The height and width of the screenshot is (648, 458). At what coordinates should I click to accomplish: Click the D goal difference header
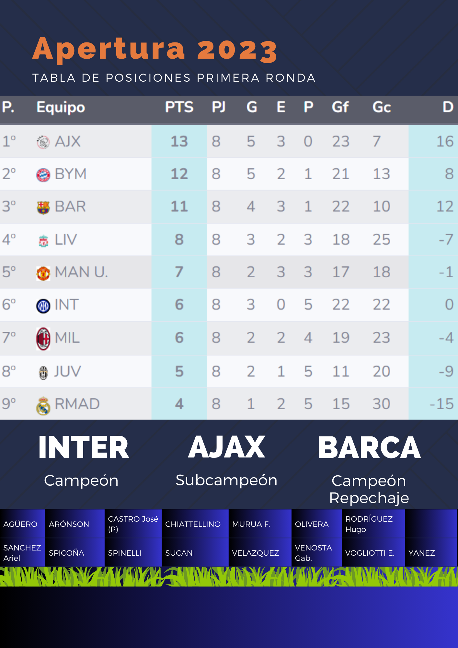pyautogui.click(x=448, y=107)
